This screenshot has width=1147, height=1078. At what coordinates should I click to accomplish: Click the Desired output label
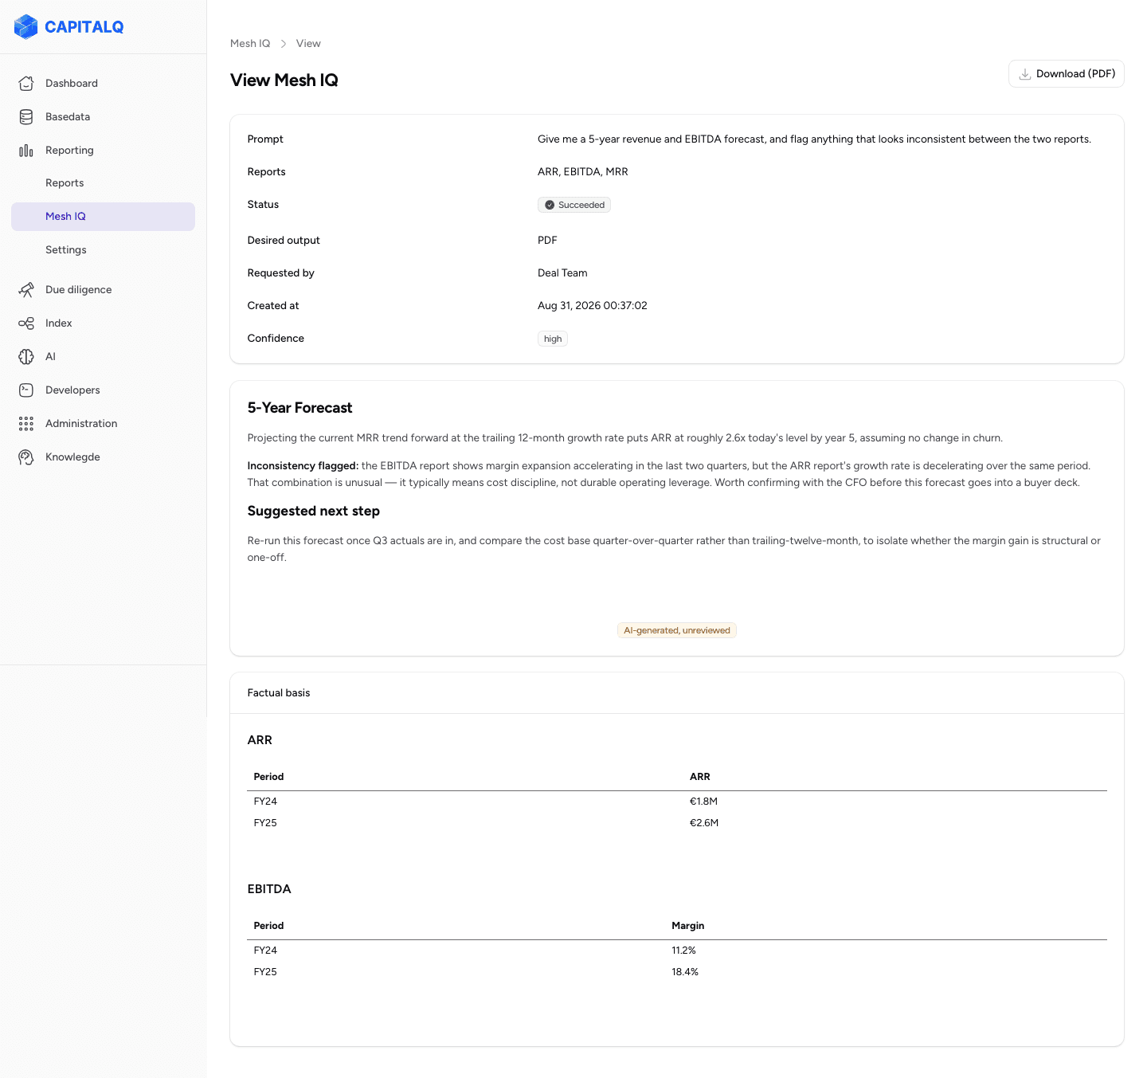[x=284, y=240]
